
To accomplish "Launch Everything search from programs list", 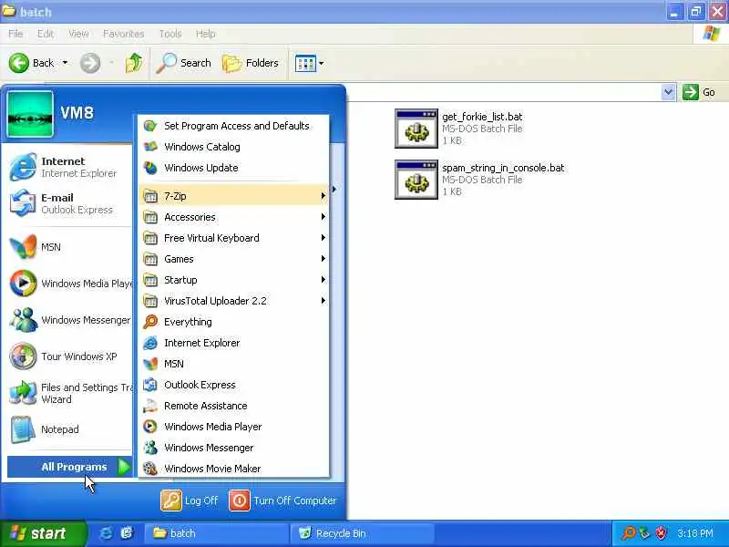I will pyautogui.click(x=234, y=322).
